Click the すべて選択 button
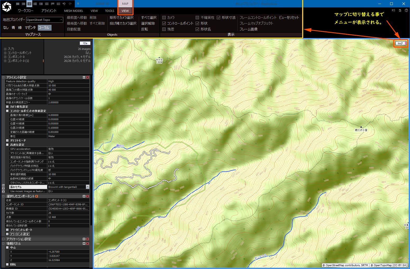Viewport: 410px width, 269px height. pos(149,17)
